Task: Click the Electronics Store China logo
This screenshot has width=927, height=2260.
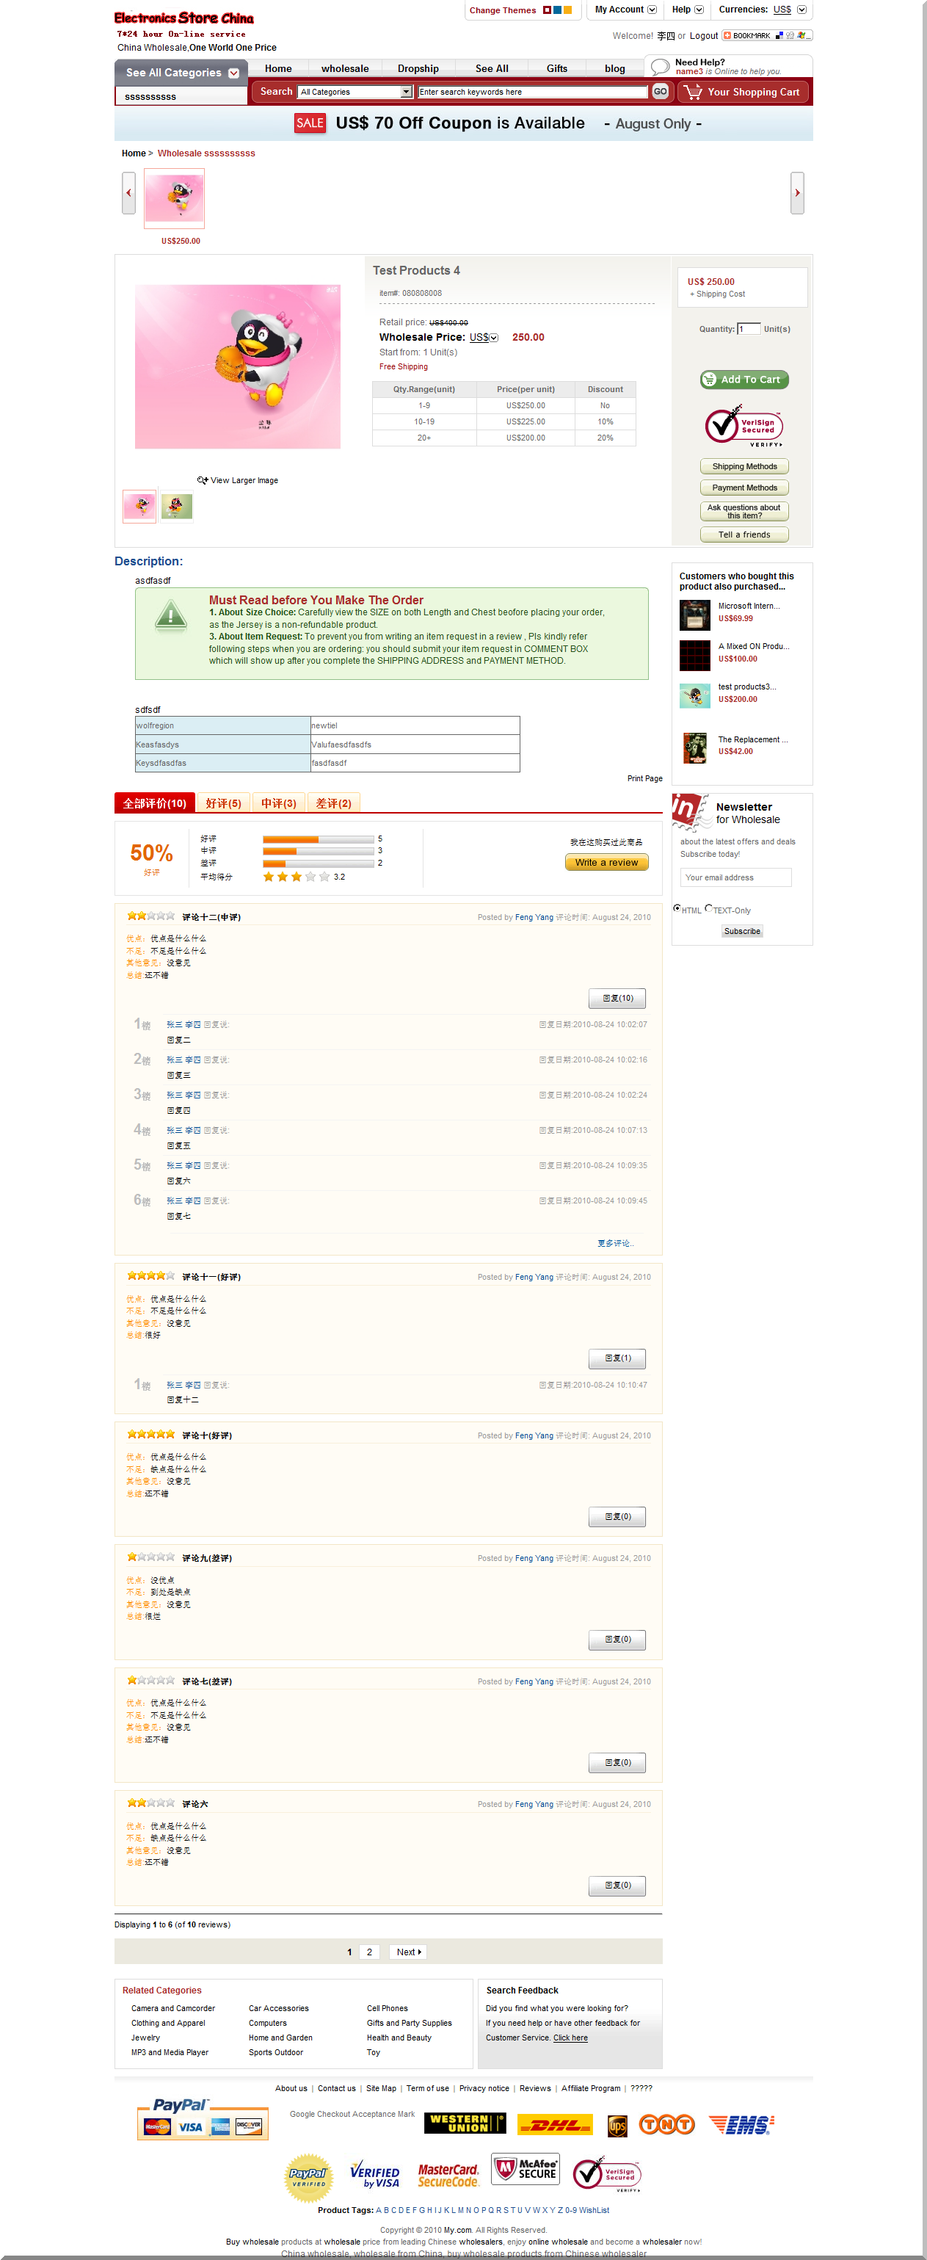Action: tap(184, 18)
